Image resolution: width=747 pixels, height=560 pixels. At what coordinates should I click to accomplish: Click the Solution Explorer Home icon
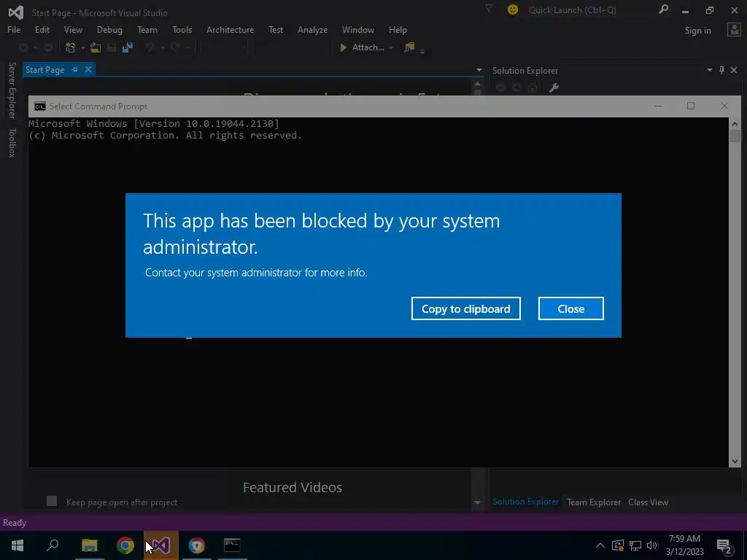pos(533,87)
